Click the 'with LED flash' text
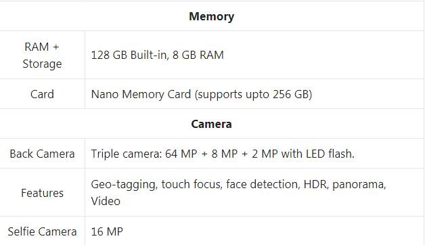This screenshot has height=245, width=425. [x=317, y=154]
